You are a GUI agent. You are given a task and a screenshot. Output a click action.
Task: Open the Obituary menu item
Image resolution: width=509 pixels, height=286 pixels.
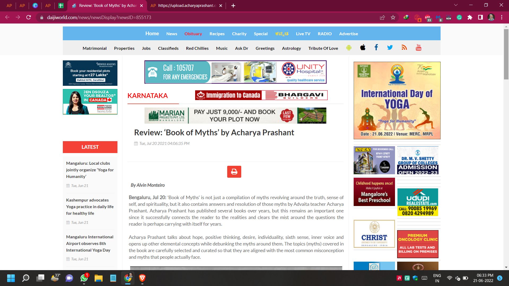(x=193, y=34)
